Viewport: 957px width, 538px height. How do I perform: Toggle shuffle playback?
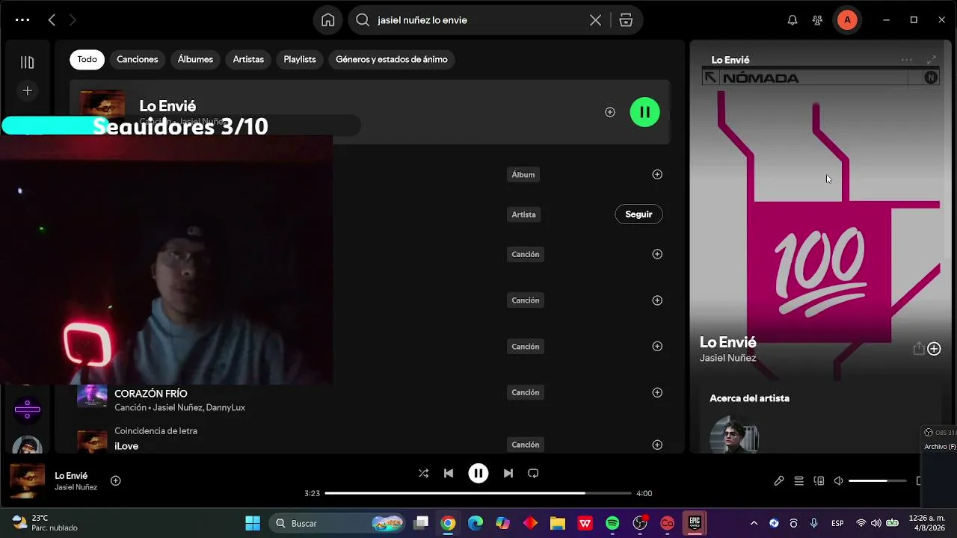423,473
